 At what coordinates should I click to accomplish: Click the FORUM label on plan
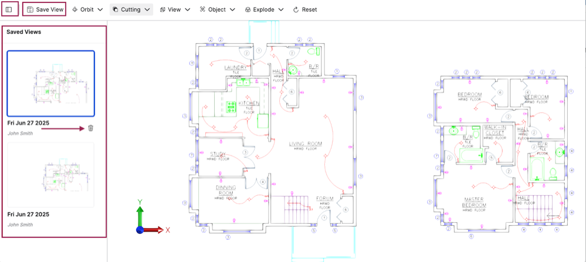pyautogui.click(x=325, y=198)
